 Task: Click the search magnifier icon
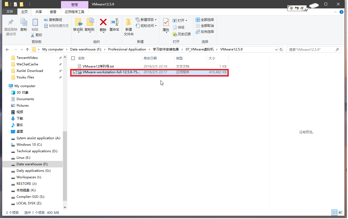pyautogui.click(x=337, y=50)
